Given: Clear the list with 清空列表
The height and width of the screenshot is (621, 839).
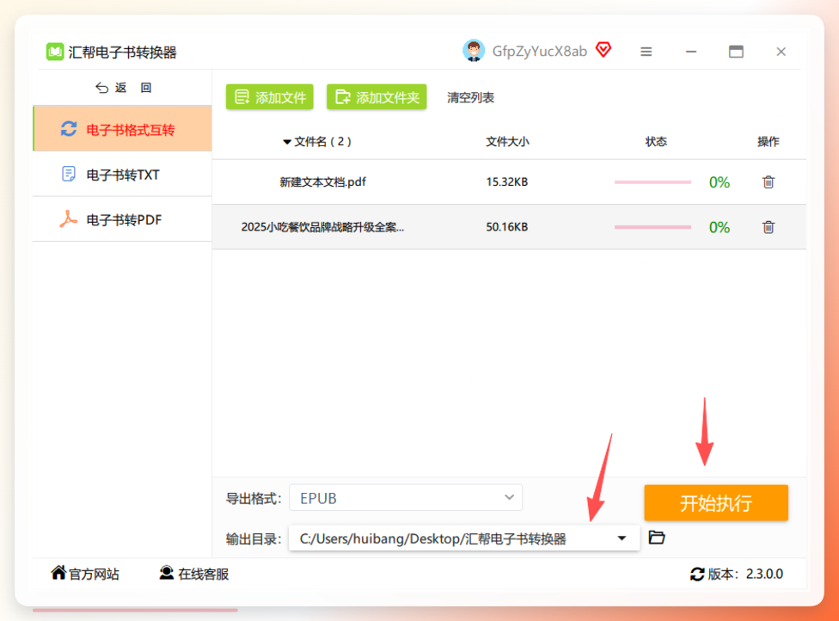Looking at the screenshot, I should pos(470,97).
